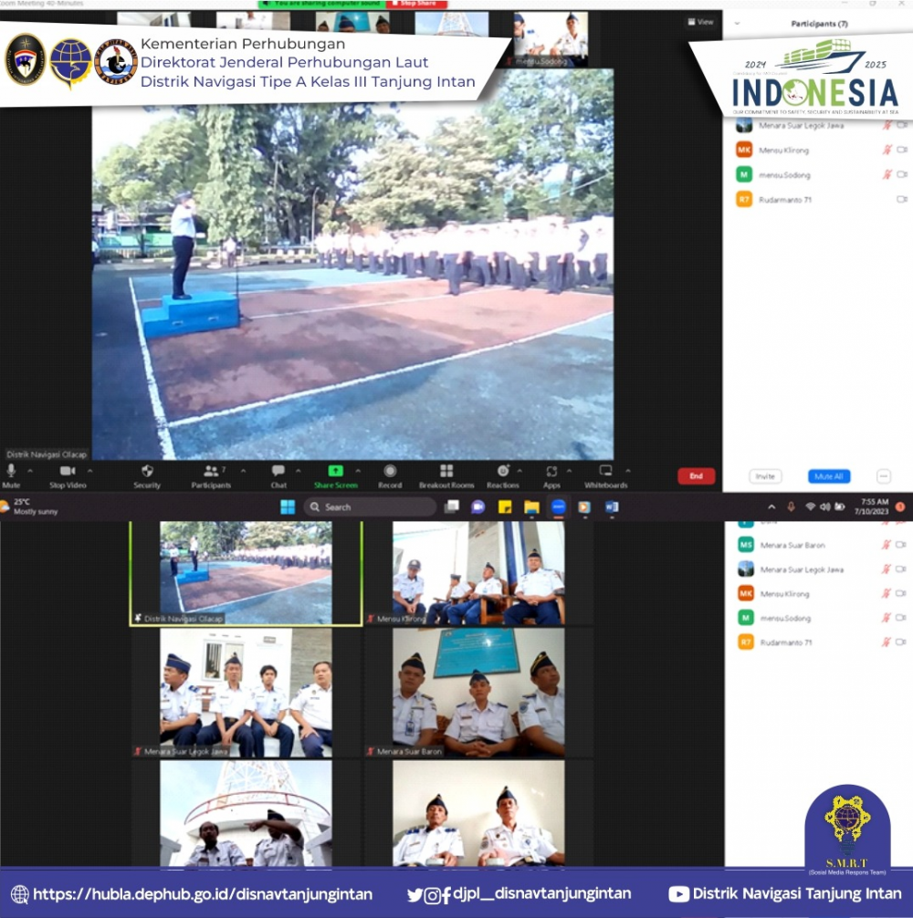Open the Reactions emoji icon
The width and height of the screenshot is (913, 918).
point(503,471)
